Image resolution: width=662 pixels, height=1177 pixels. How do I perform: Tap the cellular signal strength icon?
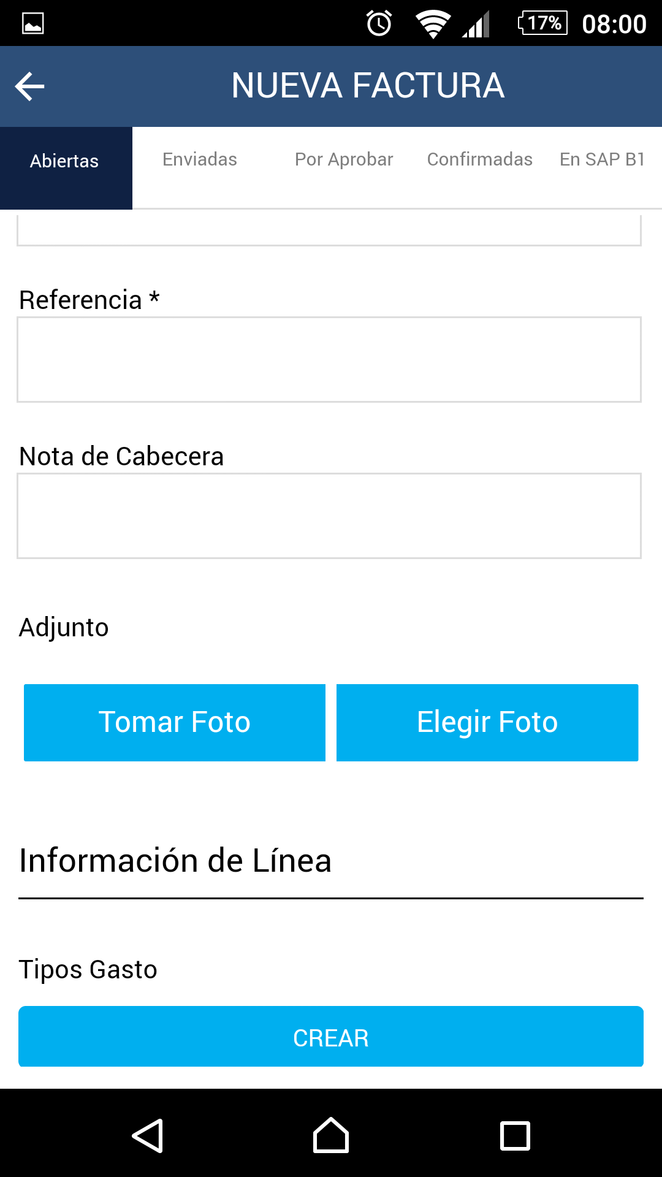(x=476, y=24)
